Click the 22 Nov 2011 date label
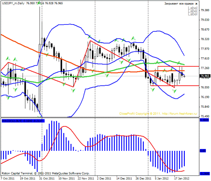 coord(86,178)
